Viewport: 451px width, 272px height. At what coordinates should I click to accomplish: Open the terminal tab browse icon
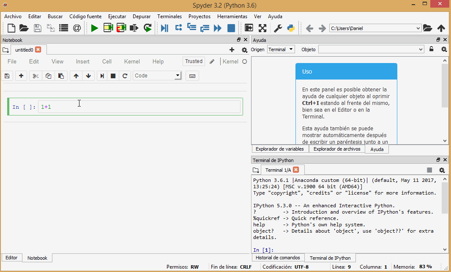click(x=256, y=170)
